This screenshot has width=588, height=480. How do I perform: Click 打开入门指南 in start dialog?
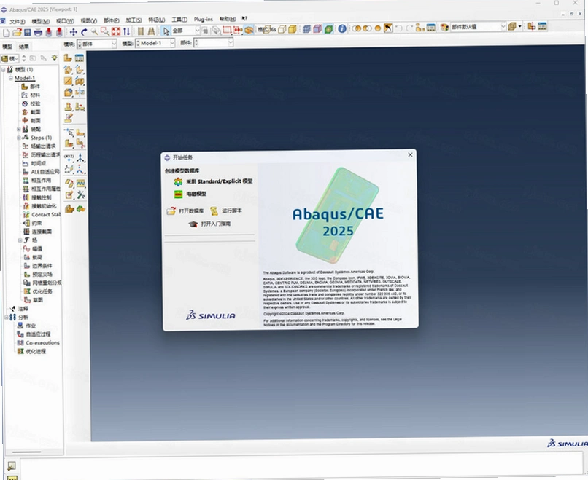(x=210, y=224)
